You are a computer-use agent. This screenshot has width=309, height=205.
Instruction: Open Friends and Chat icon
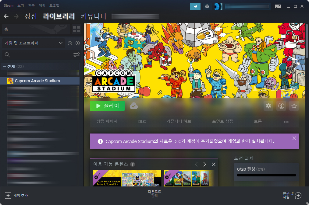coord(298,195)
